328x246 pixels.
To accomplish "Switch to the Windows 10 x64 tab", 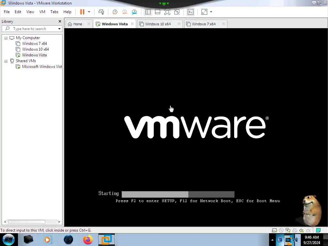I will 158,24.
